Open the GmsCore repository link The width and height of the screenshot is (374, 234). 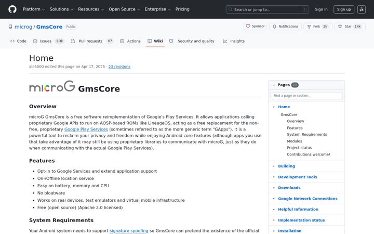point(49,27)
